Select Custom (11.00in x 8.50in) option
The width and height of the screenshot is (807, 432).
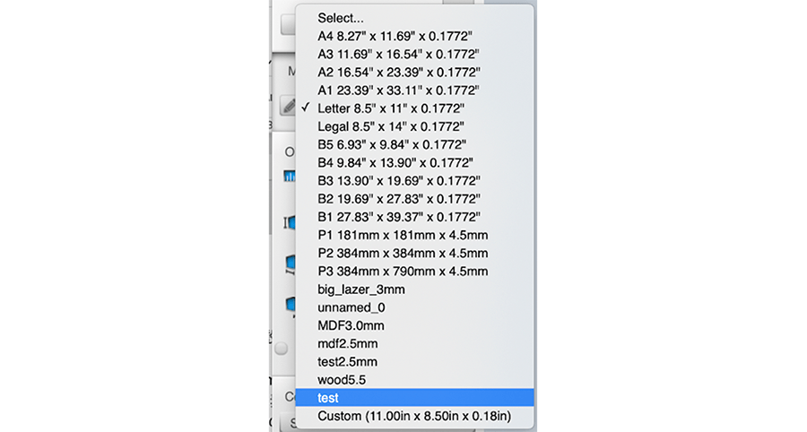414,416
